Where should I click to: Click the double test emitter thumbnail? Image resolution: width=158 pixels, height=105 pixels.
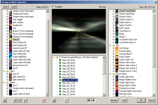coord(11,25)
